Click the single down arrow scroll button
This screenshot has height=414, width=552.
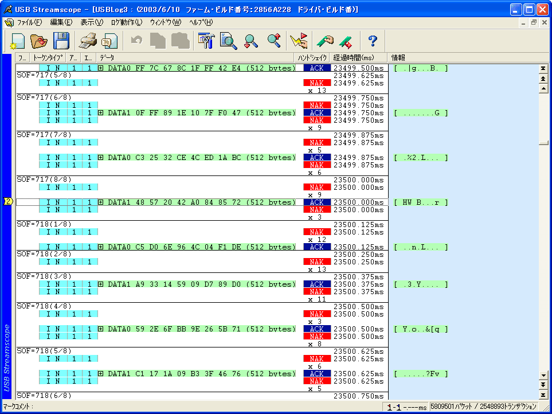543,375
